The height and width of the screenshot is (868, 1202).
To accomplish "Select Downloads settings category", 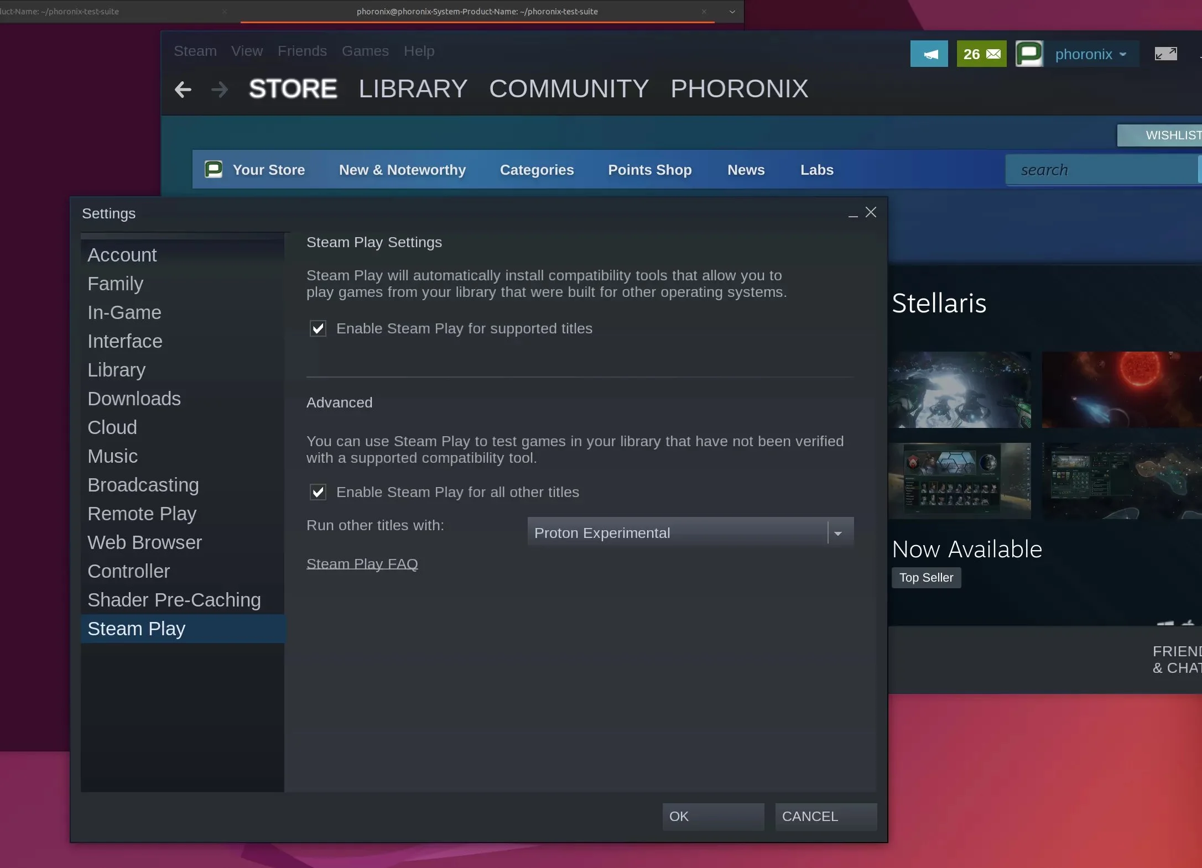I will [183, 399].
